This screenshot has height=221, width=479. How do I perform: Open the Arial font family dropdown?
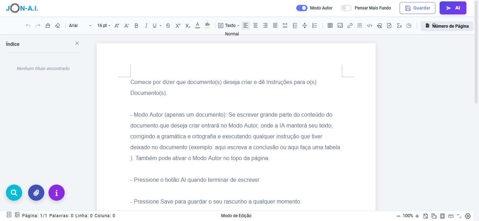click(80, 26)
